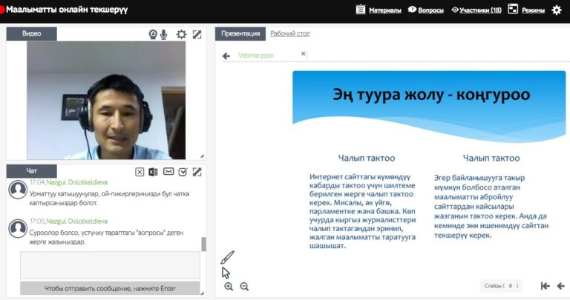This screenshot has width=570, height=300.
Task: Toggle the checkmark icon in chat toolbar
Action: click(183, 172)
